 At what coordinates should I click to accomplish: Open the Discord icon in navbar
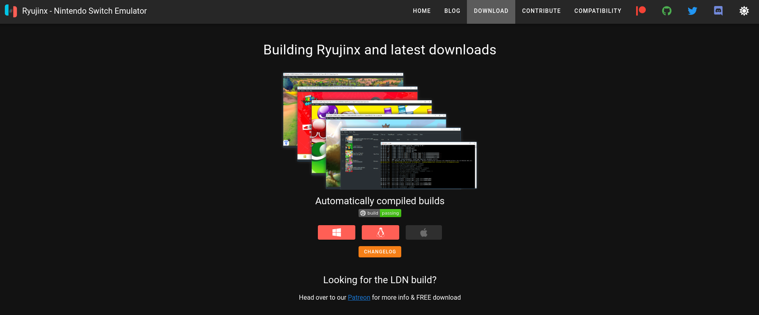pyautogui.click(x=718, y=11)
